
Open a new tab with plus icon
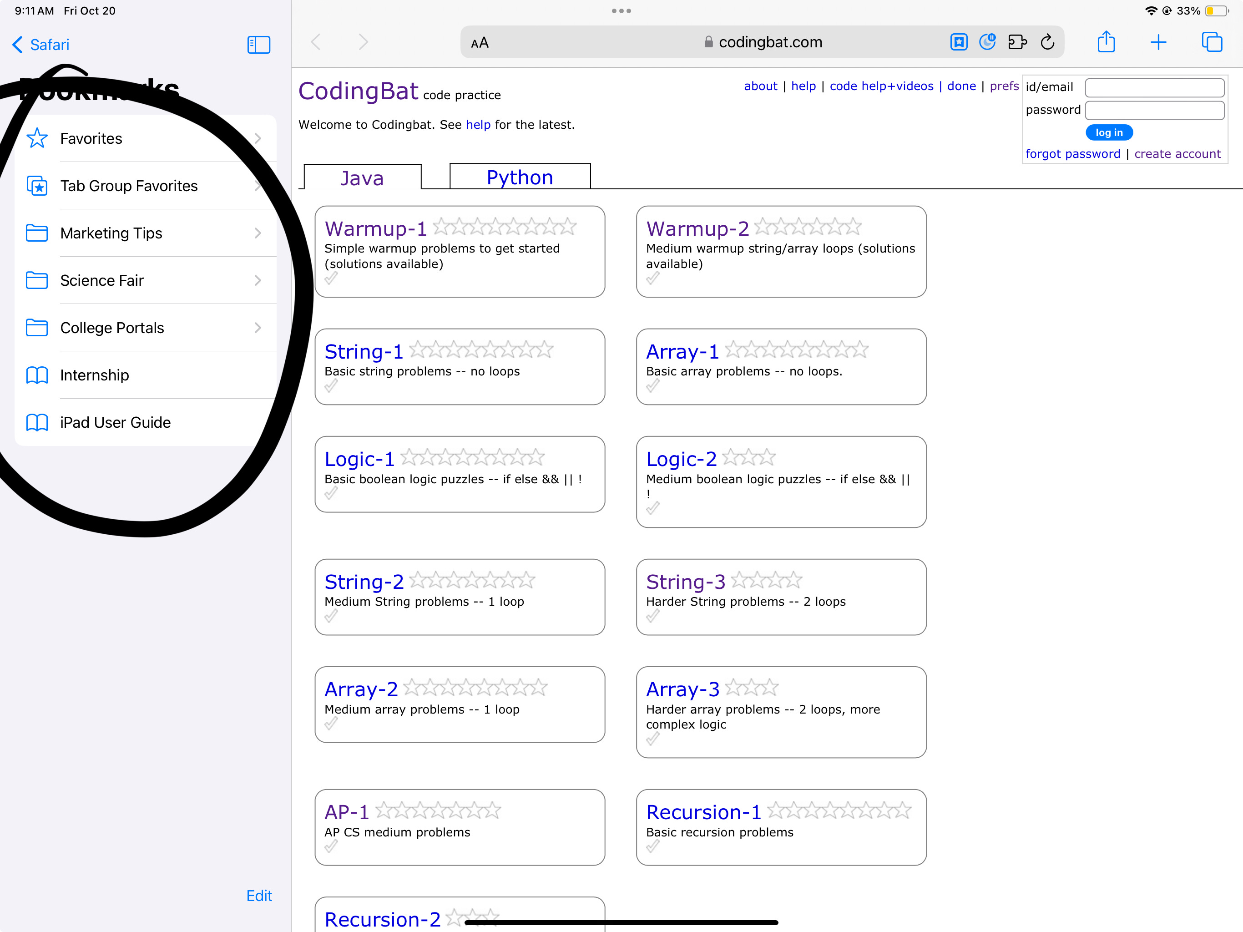pyautogui.click(x=1158, y=42)
